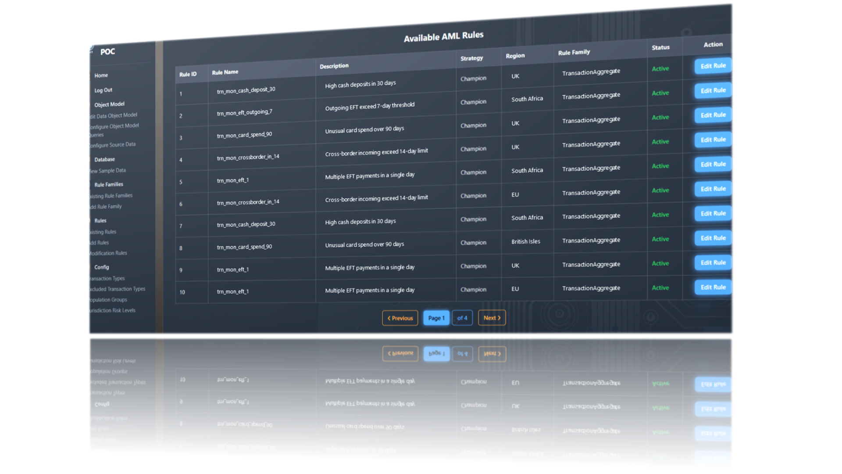The width and height of the screenshot is (842, 474).
Task: Expand the Rule Families sidebar section
Action: point(108,185)
